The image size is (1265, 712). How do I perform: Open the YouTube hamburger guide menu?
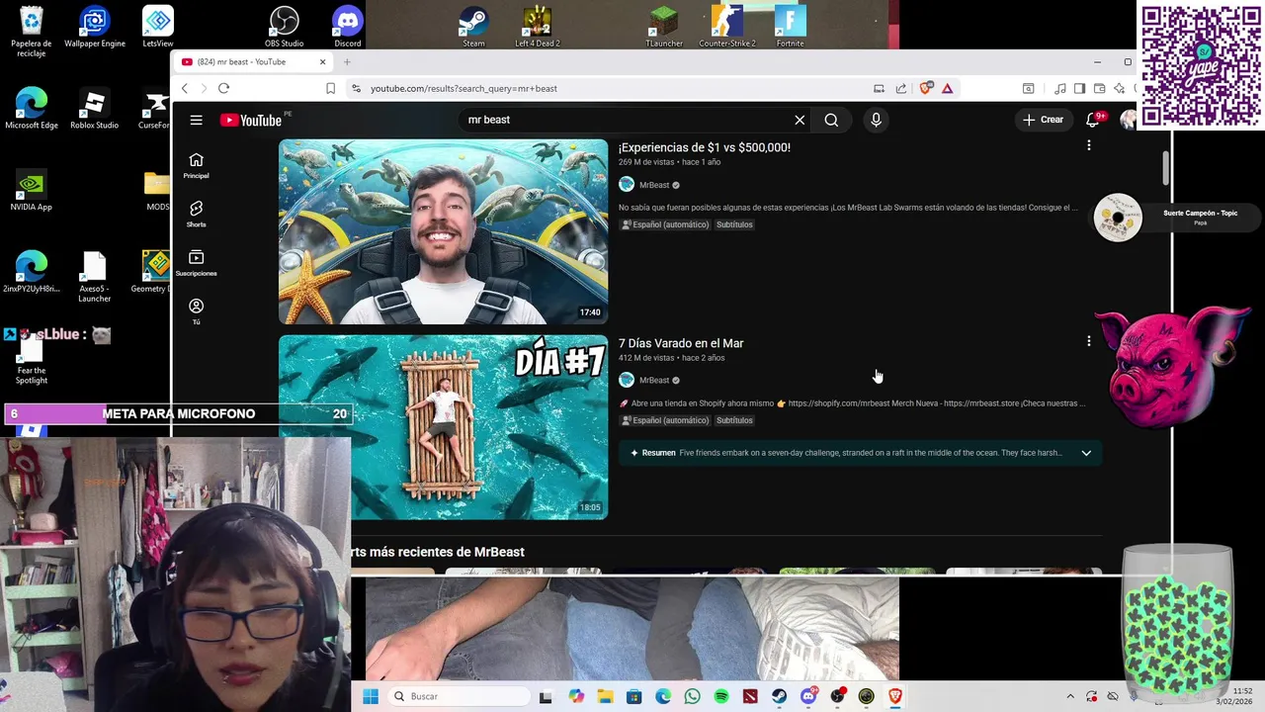coord(196,120)
